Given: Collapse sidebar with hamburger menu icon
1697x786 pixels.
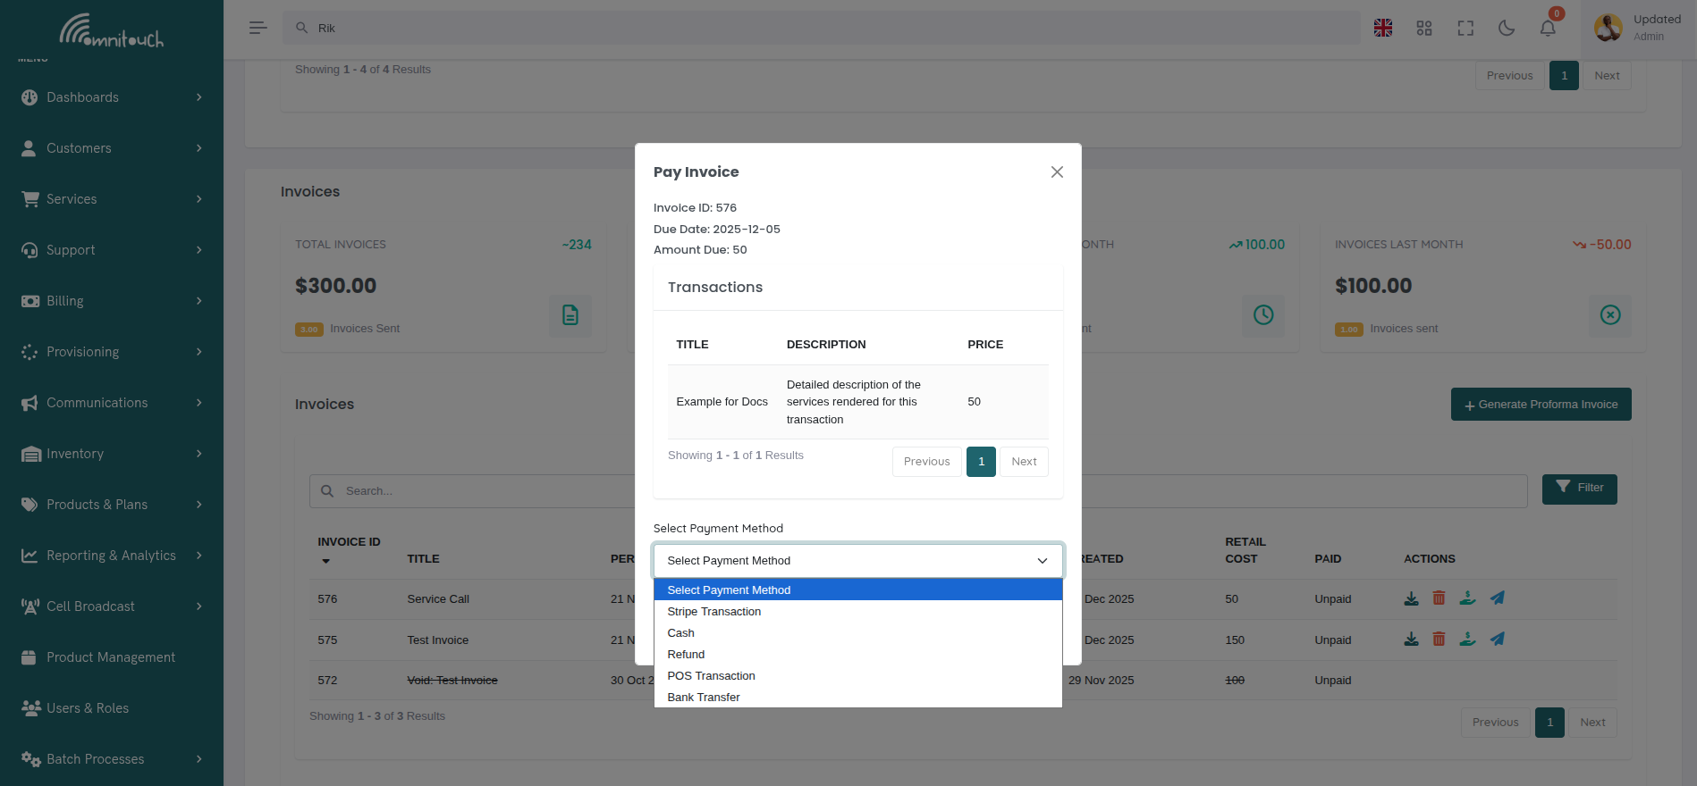Looking at the screenshot, I should 258,29.
